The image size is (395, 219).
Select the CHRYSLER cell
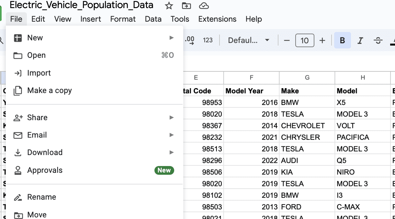click(x=307, y=137)
